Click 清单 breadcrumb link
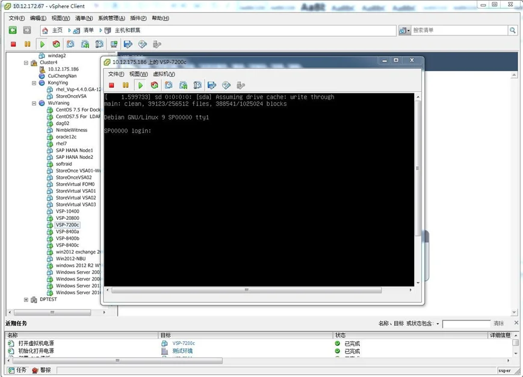 88,30
